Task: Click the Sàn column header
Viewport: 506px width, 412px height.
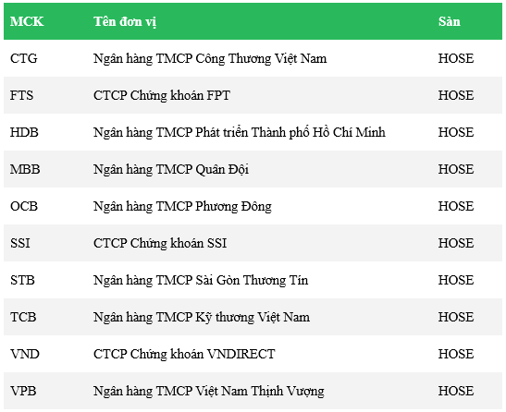Action: (450, 21)
